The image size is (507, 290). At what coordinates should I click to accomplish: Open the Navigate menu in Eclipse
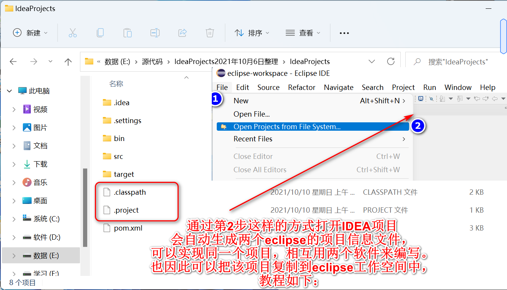coord(338,87)
